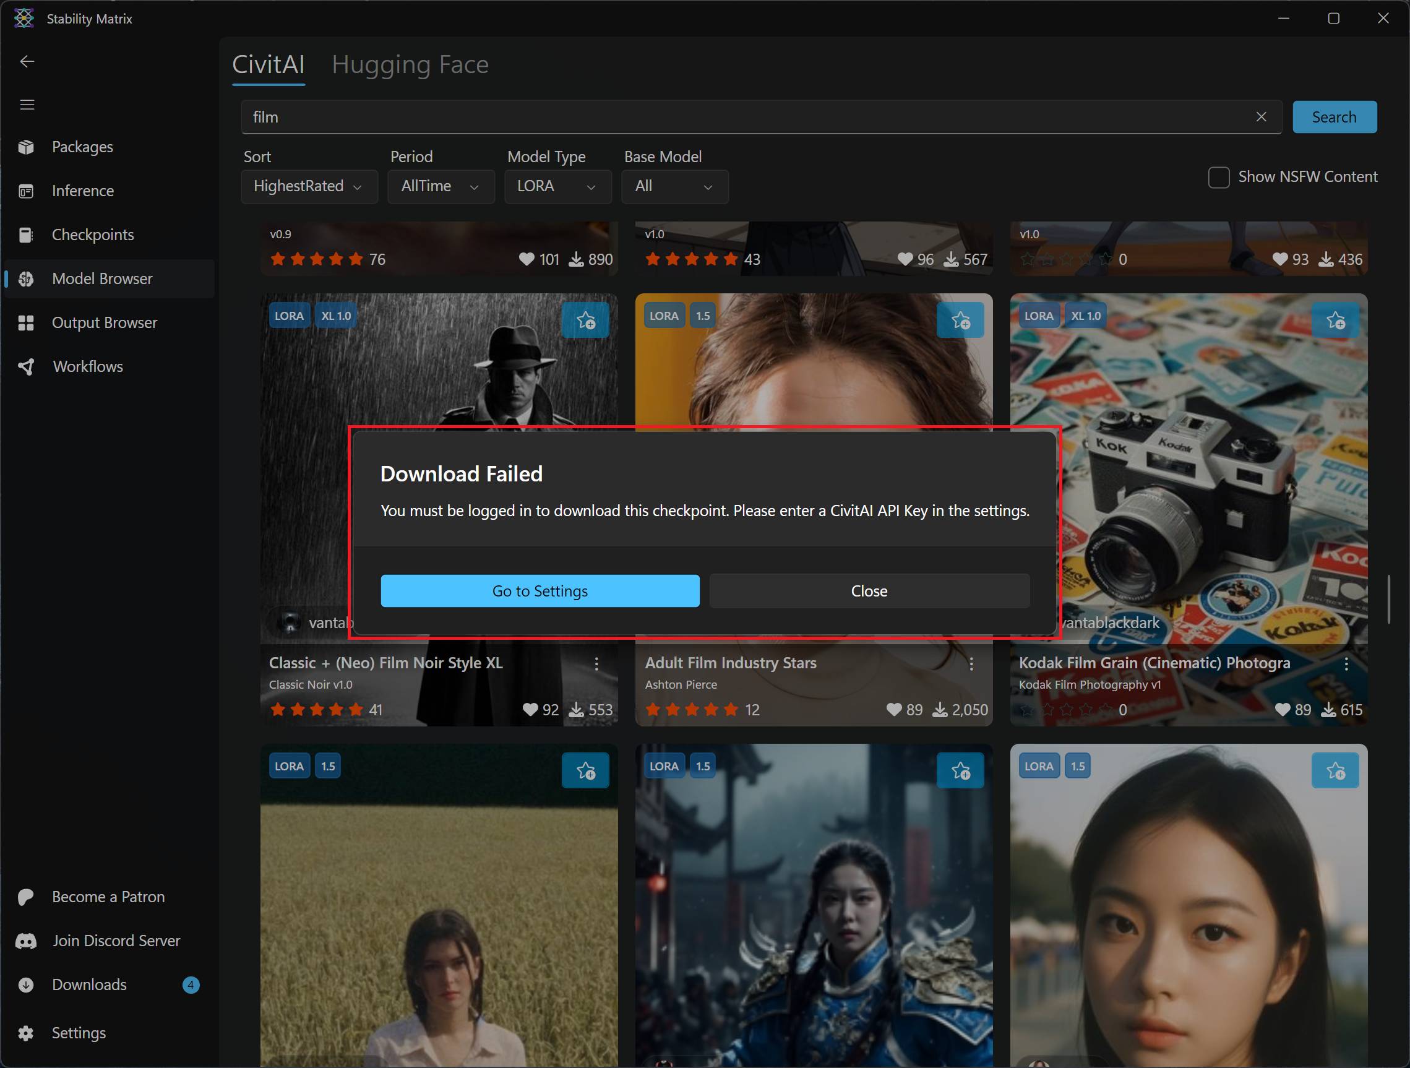
Task: Click Join Discord Server icon
Action: [x=26, y=941]
